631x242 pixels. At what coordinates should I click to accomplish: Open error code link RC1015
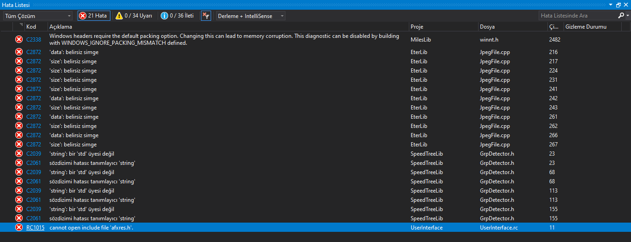[35, 228]
